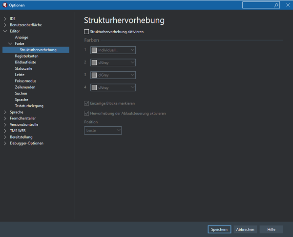Select Tastaturbelegung in the tree
The image size is (293, 237).
[28, 106]
